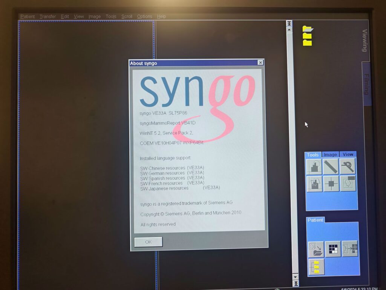Click the 'All rights reserved' text
Viewport: 386px width, 290px height.
158,224
